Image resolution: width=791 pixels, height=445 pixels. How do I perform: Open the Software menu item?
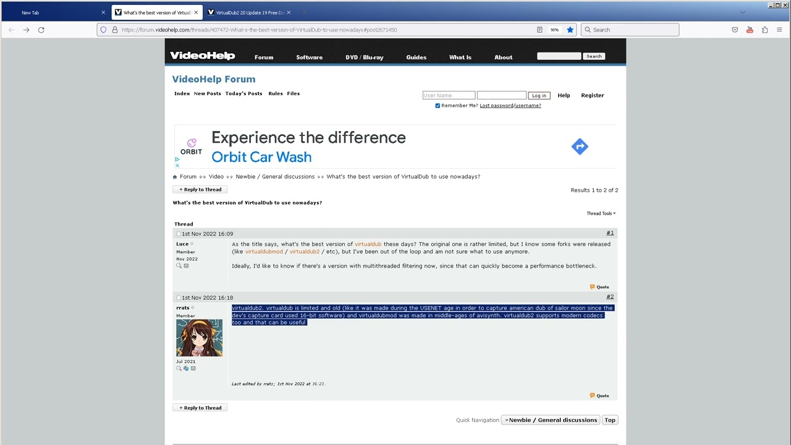tap(309, 57)
